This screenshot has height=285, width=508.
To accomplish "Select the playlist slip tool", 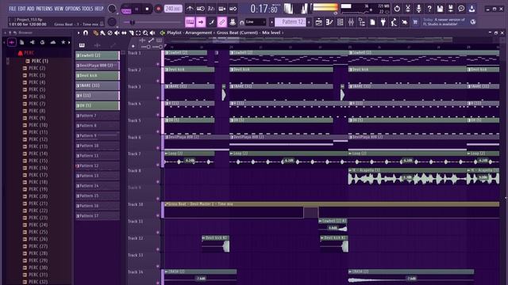I will 124,32.
